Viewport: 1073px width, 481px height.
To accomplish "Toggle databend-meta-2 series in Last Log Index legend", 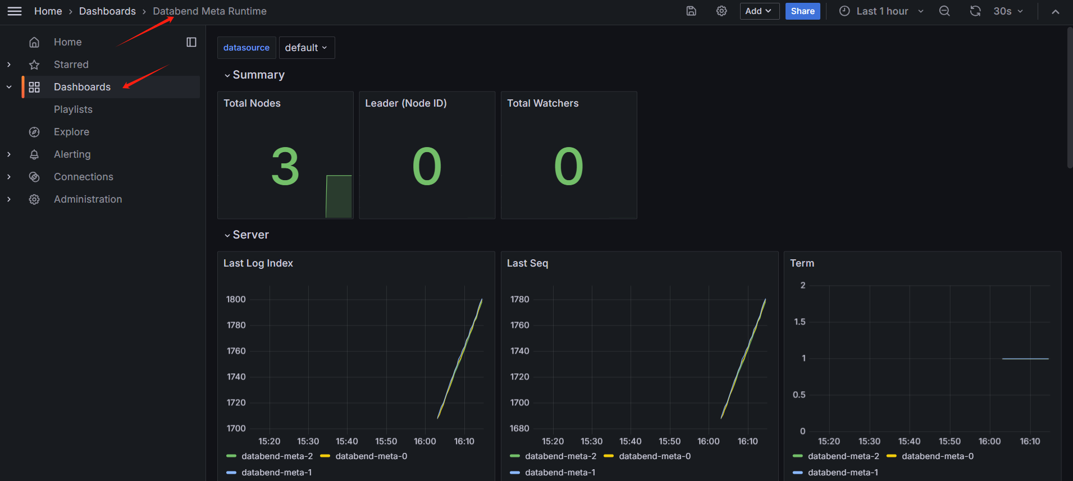I will tap(276, 456).
